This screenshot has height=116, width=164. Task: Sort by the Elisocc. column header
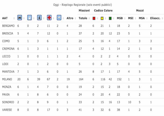click(155, 18)
